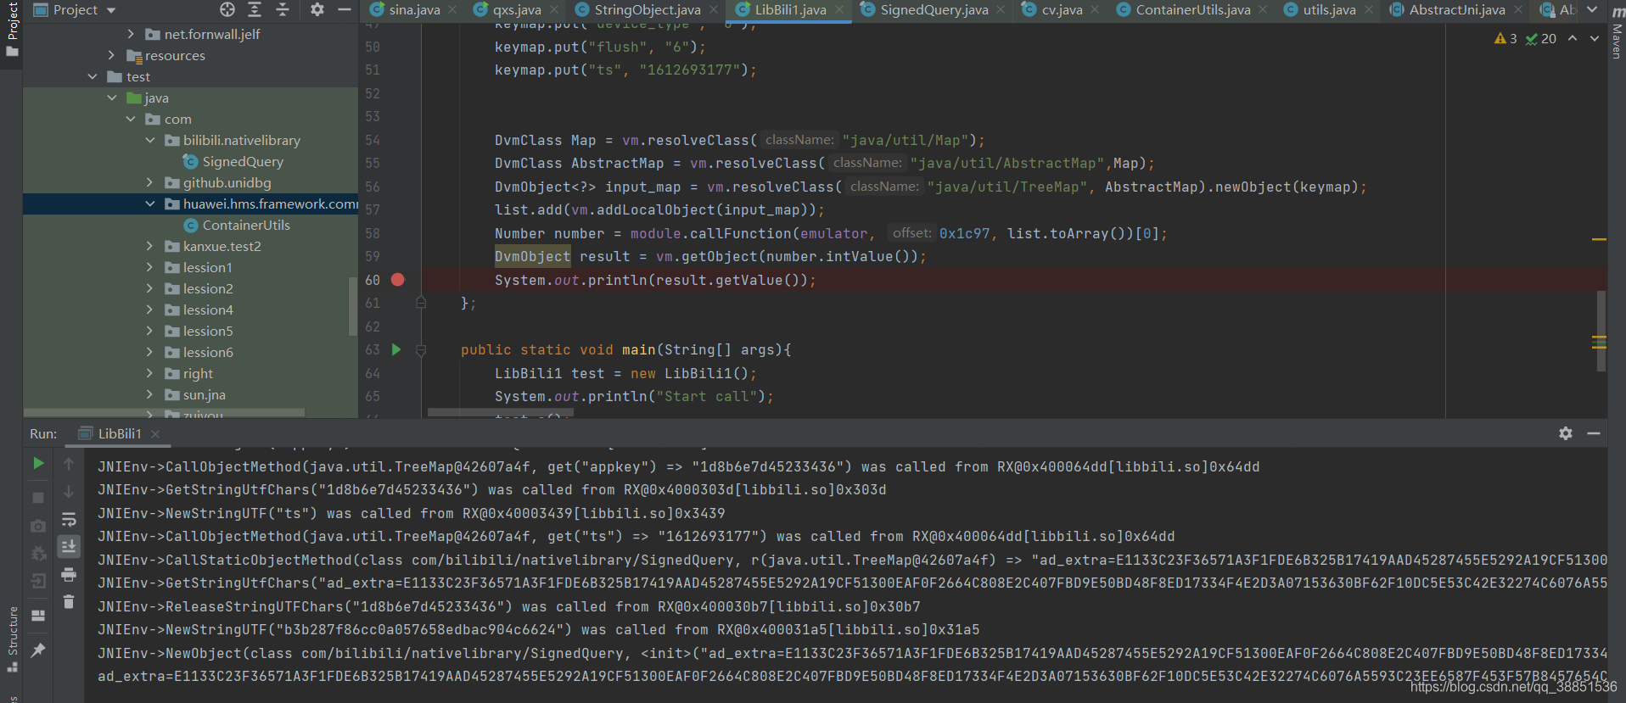Toggle scroll to end of console
Image resolution: width=1626 pixels, height=703 pixels.
[69, 546]
